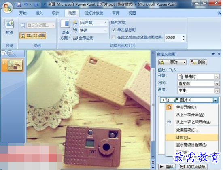
Task: Select the 图片 3 animation item
Action: [189, 100]
